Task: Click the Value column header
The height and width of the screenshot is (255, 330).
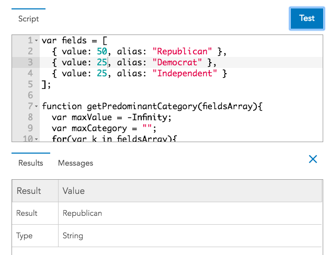Action: [x=73, y=191]
